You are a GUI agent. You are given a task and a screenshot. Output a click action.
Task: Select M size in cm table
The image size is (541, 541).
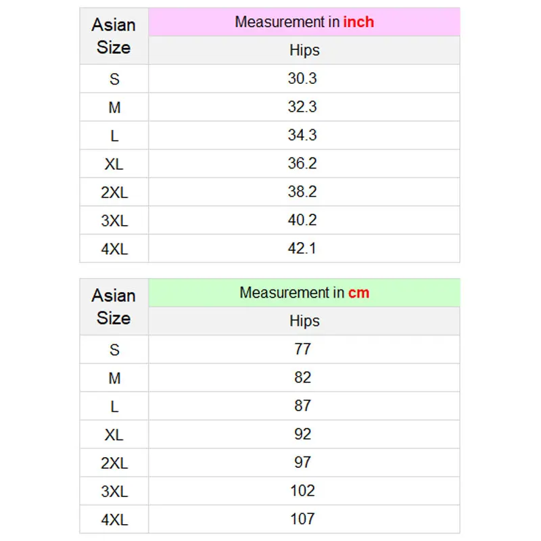pyautogui.click(x=114, y=378)
